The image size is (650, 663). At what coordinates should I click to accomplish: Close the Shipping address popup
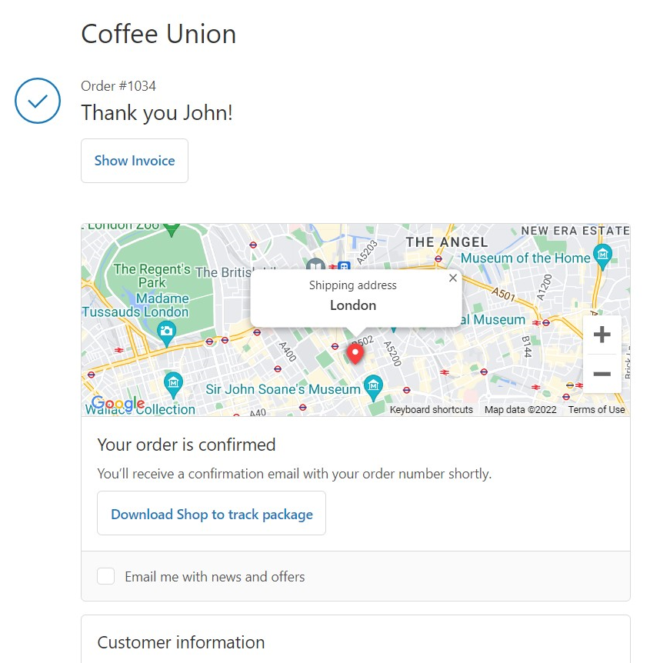coord(453,278)
